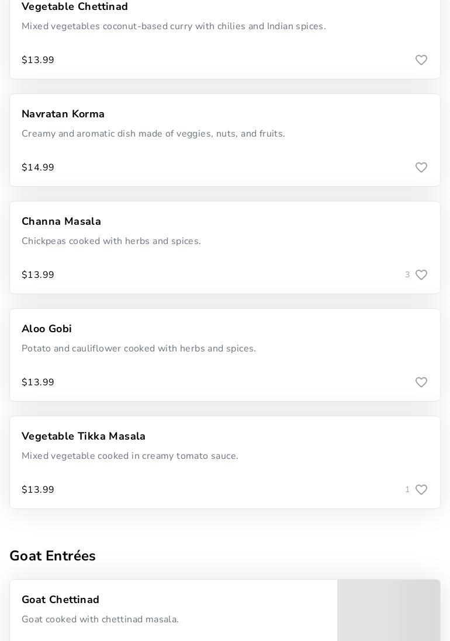Tap the heart icon for Navratan Korma
450x641 pixels.
coord(421,168)
